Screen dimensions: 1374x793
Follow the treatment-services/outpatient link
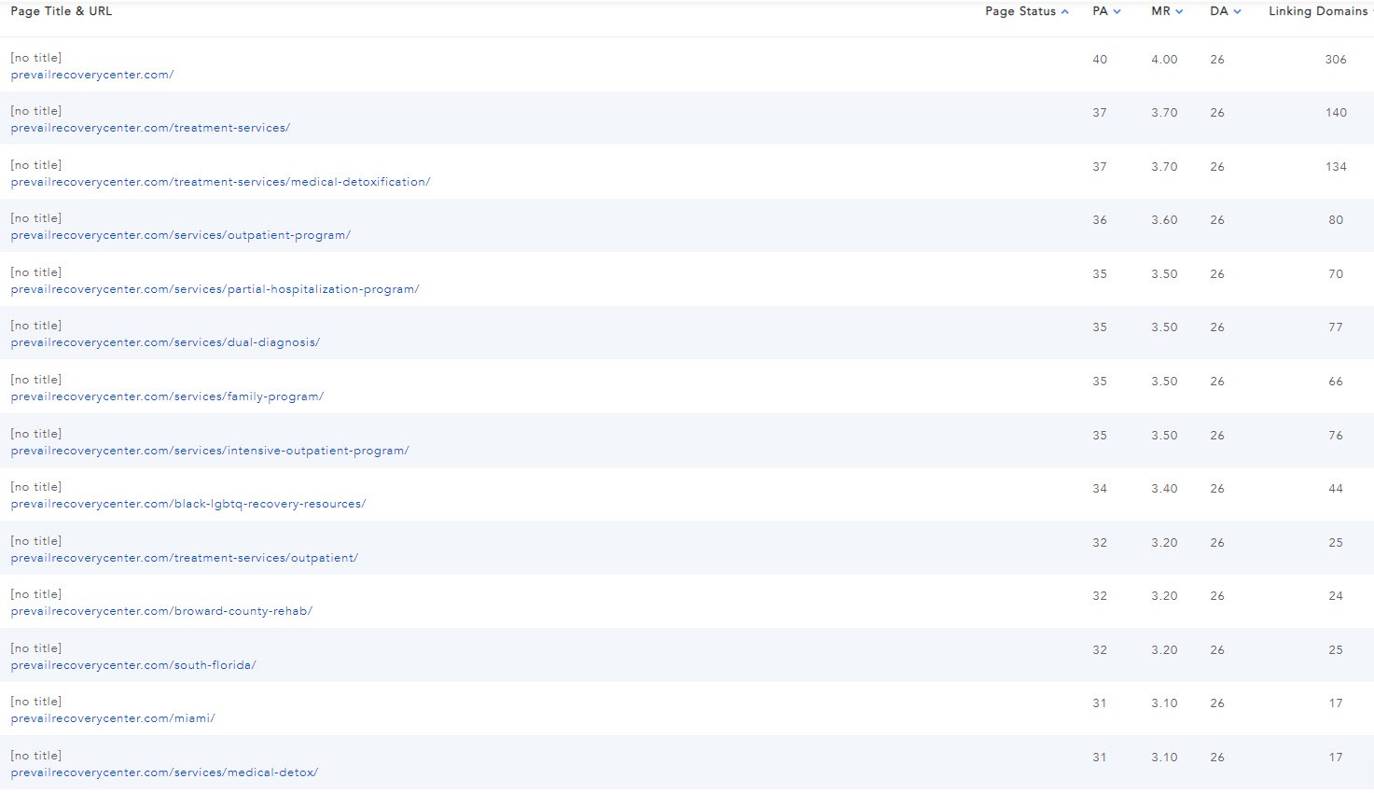[185, 558]
